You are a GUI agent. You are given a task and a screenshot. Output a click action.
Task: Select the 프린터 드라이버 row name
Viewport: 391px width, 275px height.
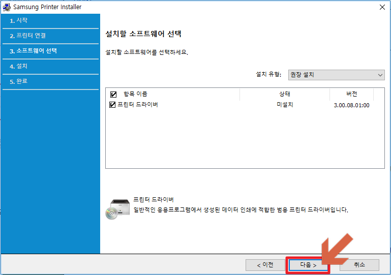138,105
